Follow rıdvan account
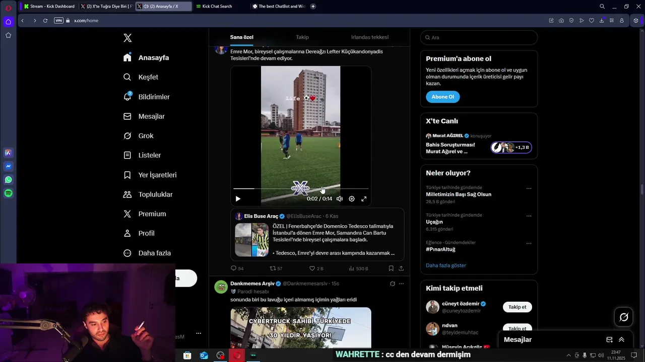Viewport: 645px width, 362px height. (x=517, y=328)
